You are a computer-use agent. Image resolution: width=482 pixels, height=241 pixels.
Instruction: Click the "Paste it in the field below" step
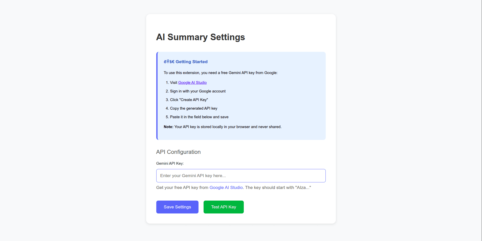[x=199, y=117]
